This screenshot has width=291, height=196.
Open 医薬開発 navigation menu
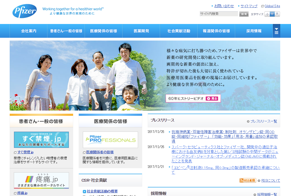[141, 31]
